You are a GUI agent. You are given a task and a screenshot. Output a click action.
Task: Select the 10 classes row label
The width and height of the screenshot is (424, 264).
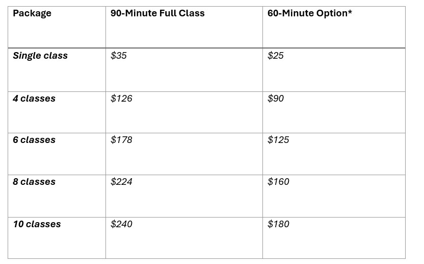37,224
